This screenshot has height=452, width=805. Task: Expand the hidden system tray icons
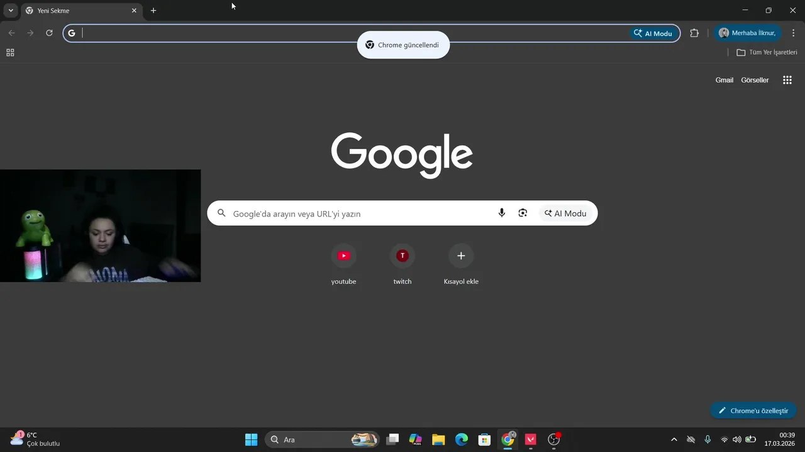[x=674, y=439]
